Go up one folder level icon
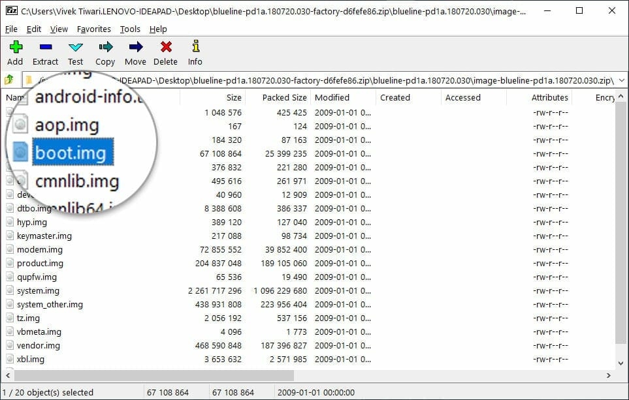629x400 pixels. click(9, 80)
